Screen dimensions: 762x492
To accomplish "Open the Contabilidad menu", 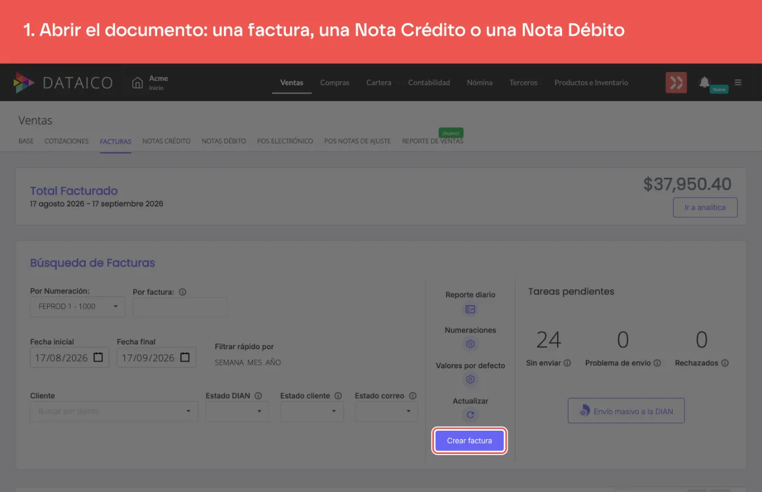I will (x=429, y=83).
